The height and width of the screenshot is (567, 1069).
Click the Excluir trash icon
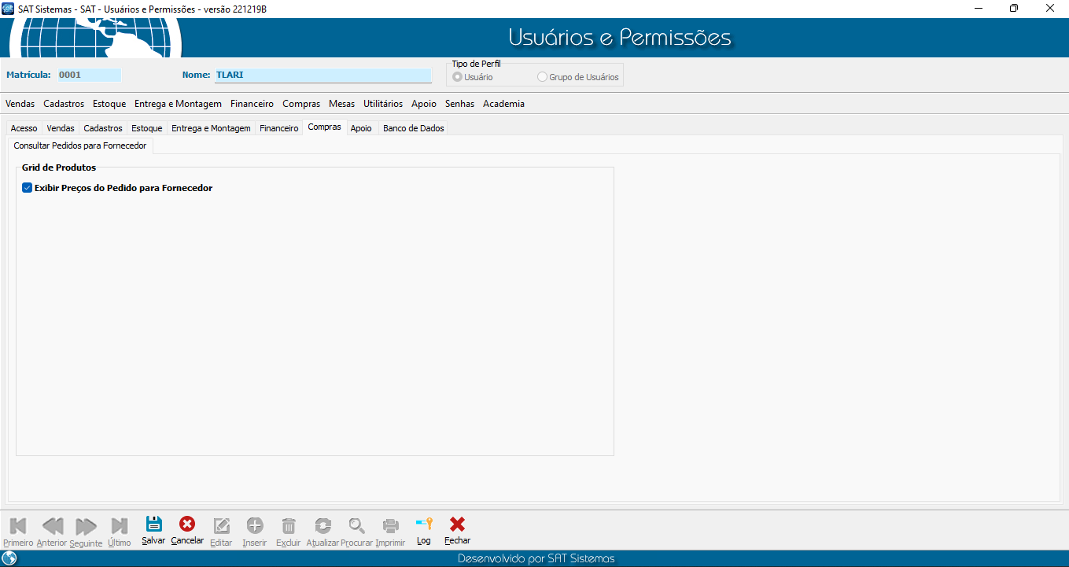tap(289, 525)
